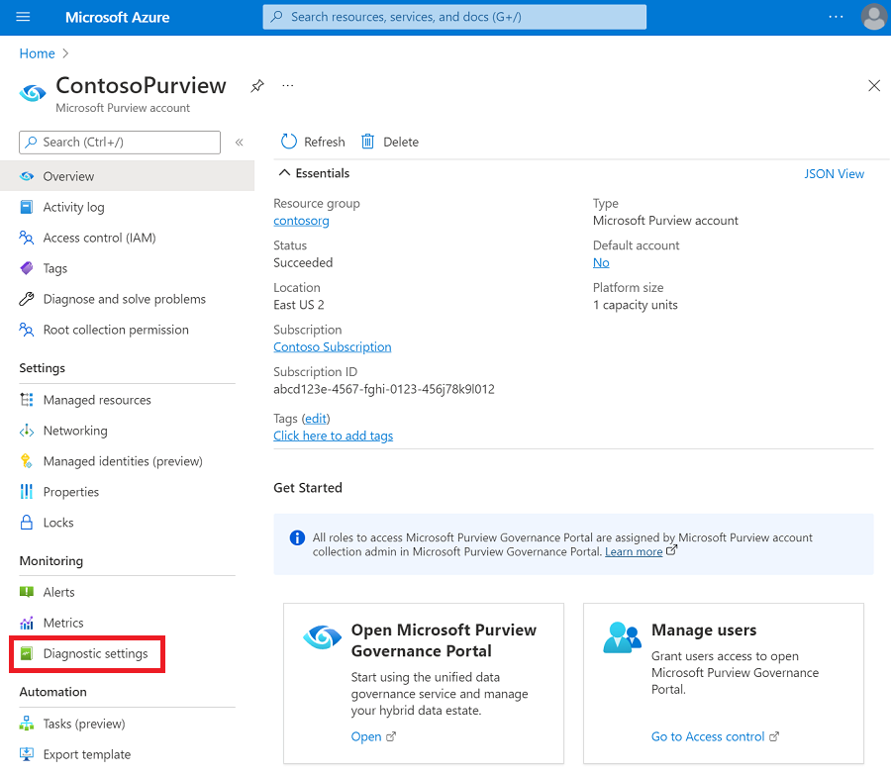Click Go to Access control link
The height and width of the screenshot is (776, 891).
click(708, 736)
